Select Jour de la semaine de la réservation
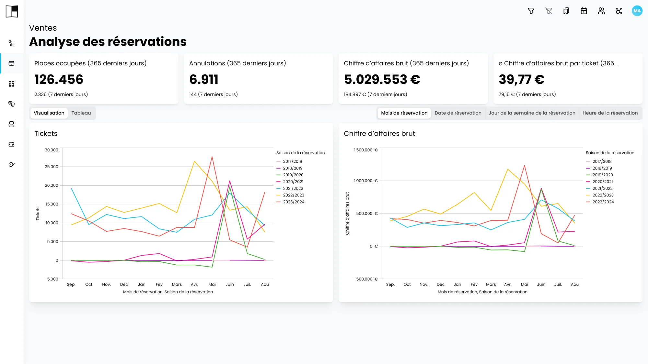 [532, 113]
